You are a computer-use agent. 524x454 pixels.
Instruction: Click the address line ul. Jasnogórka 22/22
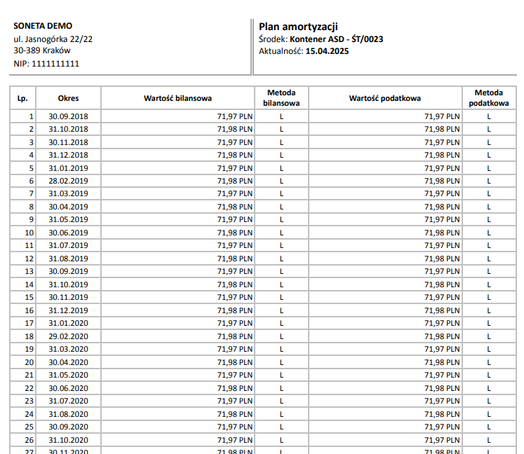point(53,39)
